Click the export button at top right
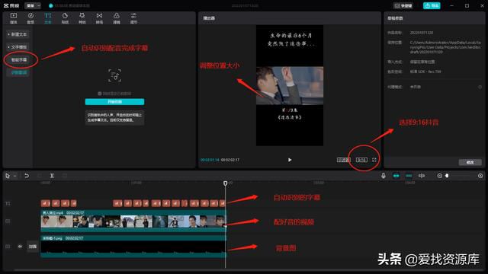This screenshot has height=274, width=488. click(x=432, y=5)
